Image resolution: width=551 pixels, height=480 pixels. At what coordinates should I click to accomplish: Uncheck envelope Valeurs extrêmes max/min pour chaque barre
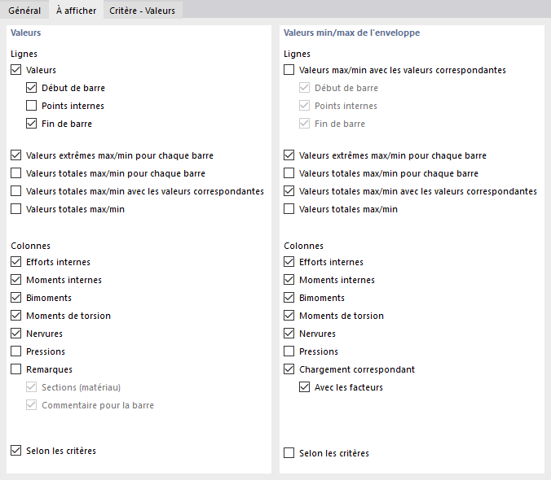pos(289,155)
